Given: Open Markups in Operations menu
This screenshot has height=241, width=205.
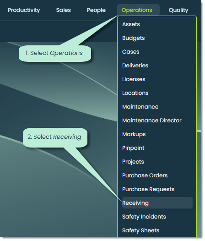Looking at the screenshot, I should (134, 134).
